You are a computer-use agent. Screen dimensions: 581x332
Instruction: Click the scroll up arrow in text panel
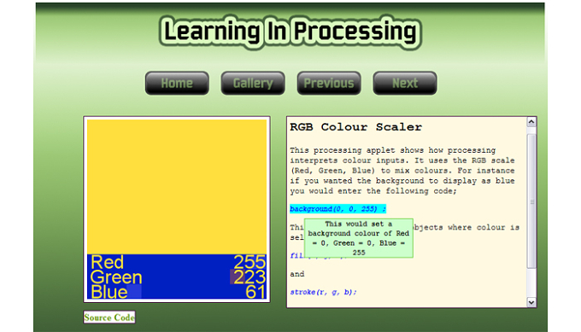(x=531, y=122)
